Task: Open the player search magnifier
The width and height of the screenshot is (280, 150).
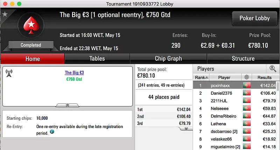Action: click(273, 69)
